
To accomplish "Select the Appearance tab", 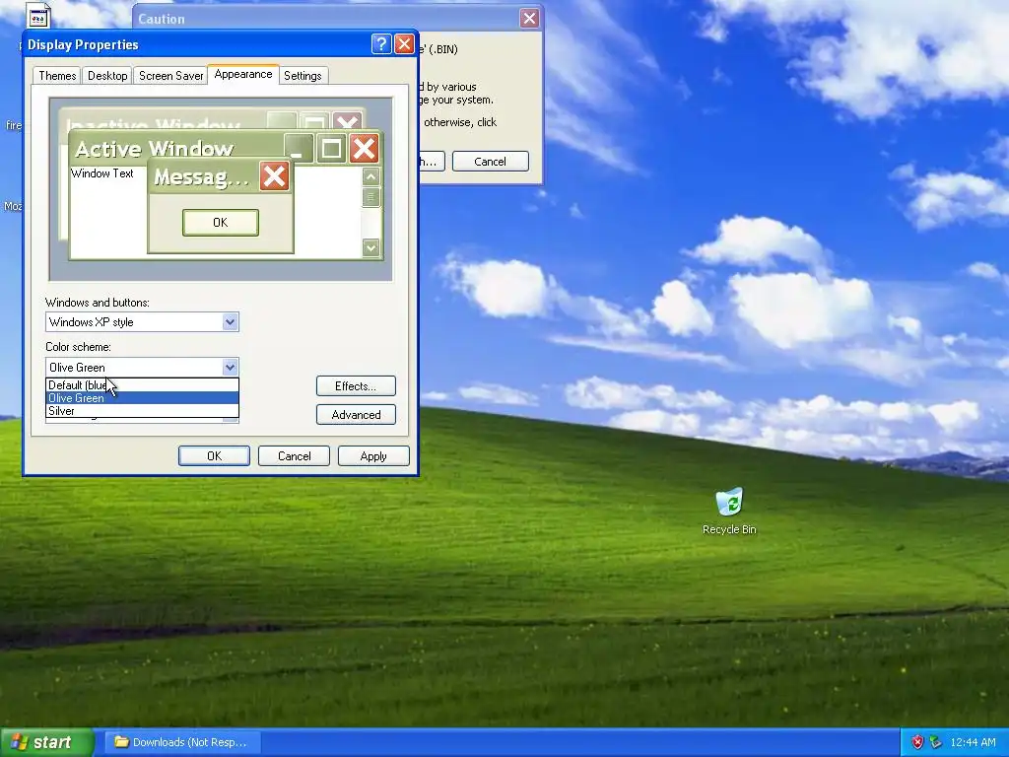I will tap(243, 74).
